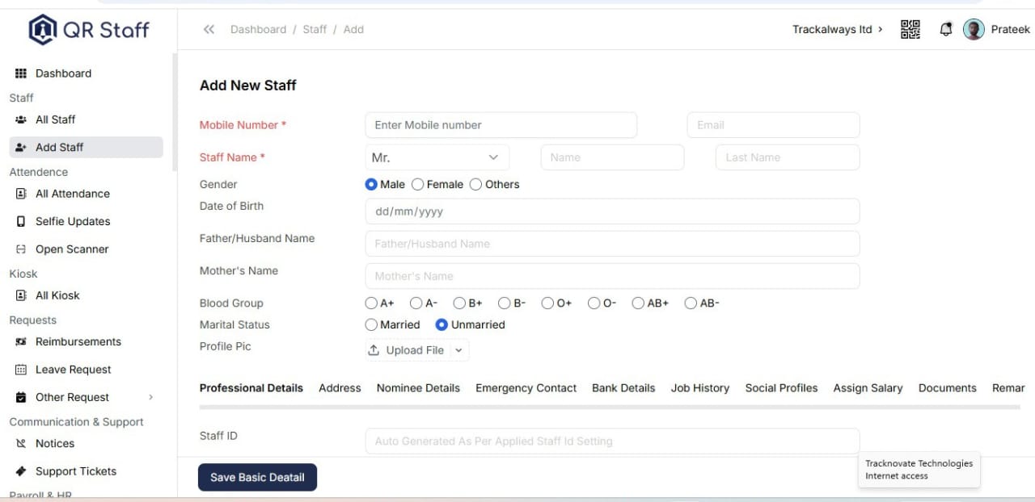This screenshot has width=1035, height=502.
Task: Expand the Other Request sidebar menu
Action: coord(73,396)
